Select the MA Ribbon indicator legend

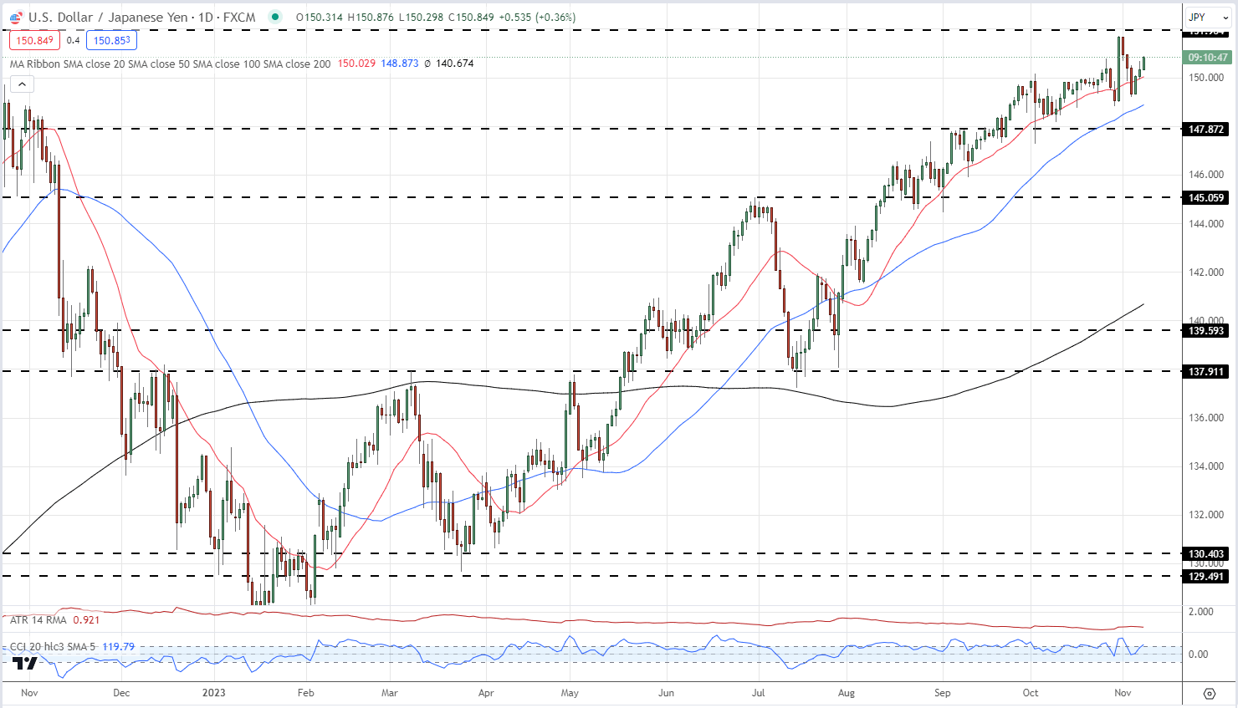[x=170, y=64]
